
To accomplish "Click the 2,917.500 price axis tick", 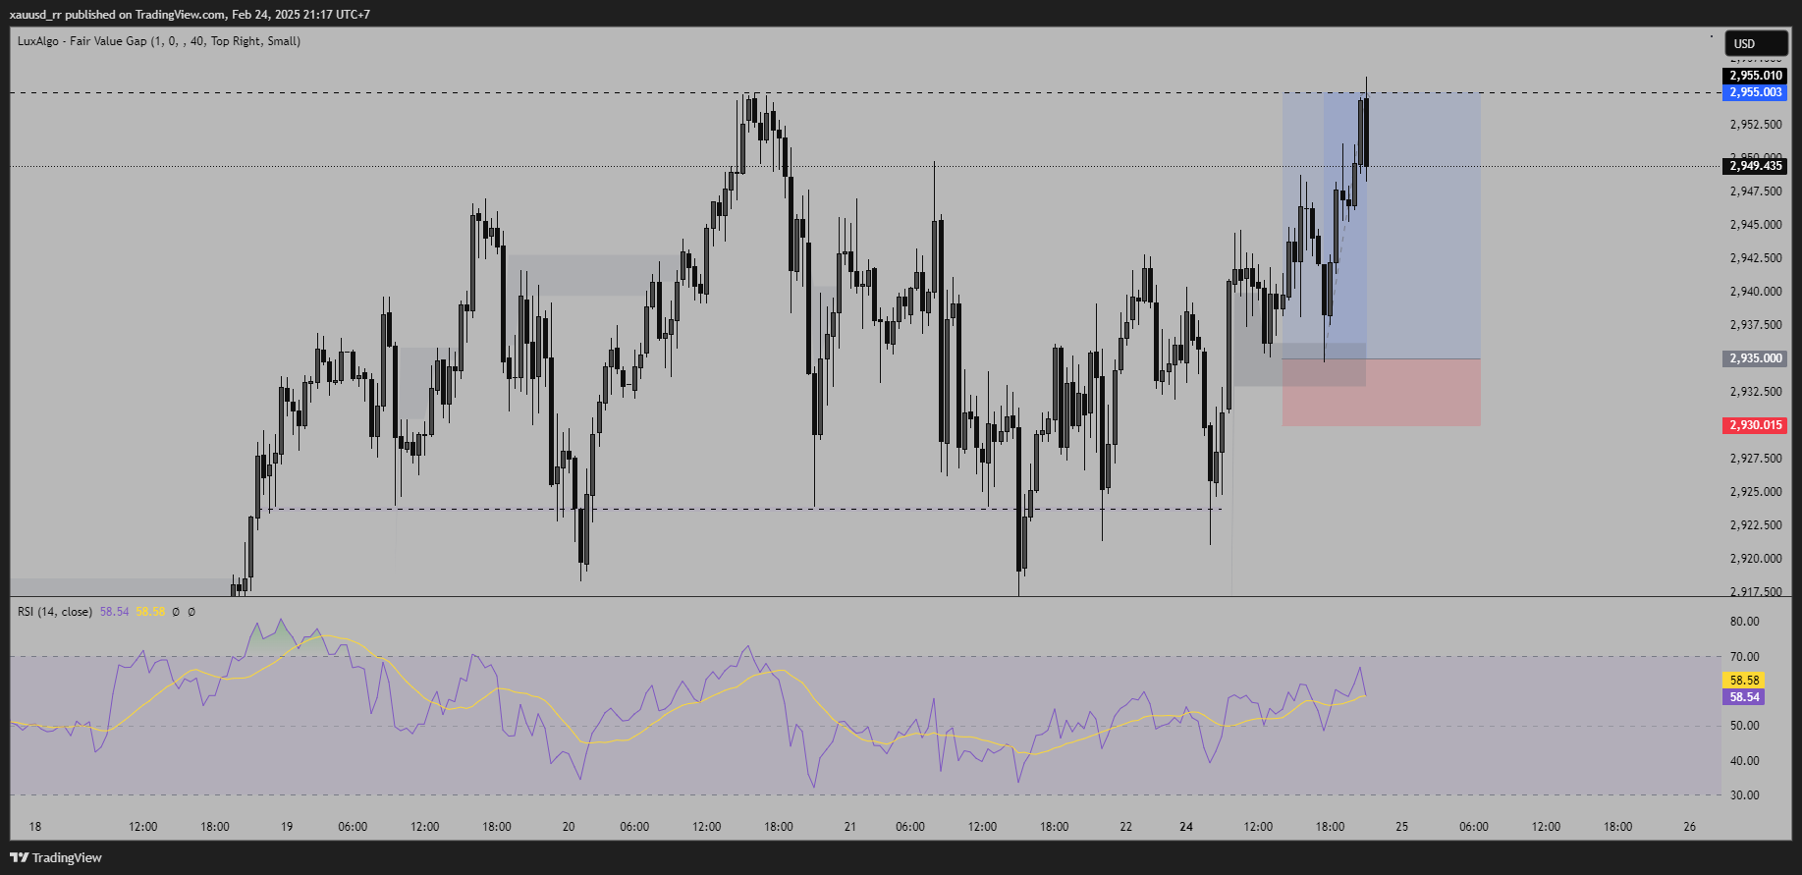I will (1756, 591).
